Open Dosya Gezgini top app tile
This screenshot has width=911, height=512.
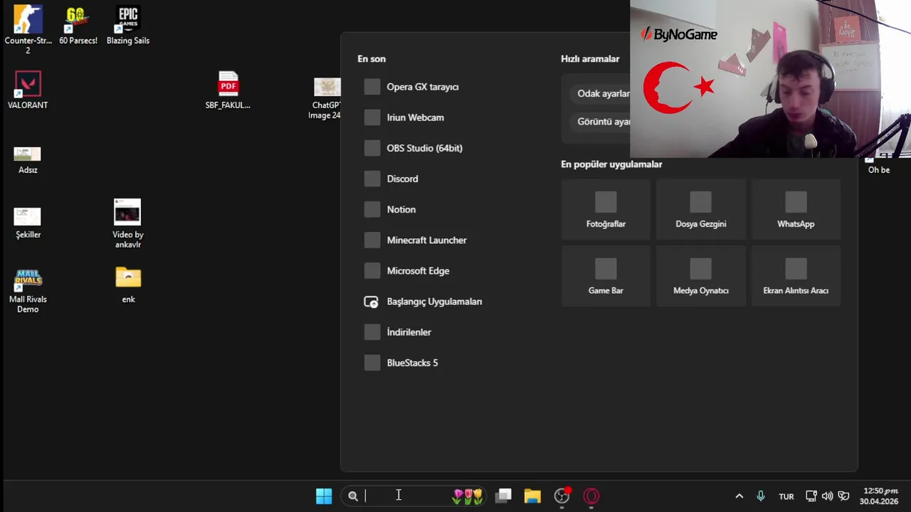pyautogui.click(x=700, y=209)
